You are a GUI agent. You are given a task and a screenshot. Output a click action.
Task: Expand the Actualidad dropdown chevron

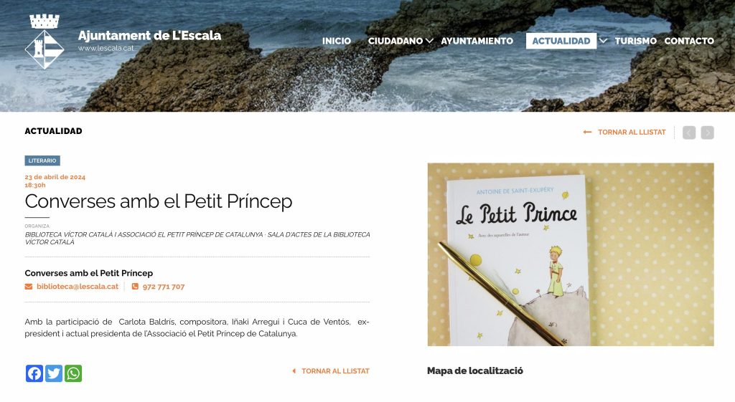pos(603,41)
